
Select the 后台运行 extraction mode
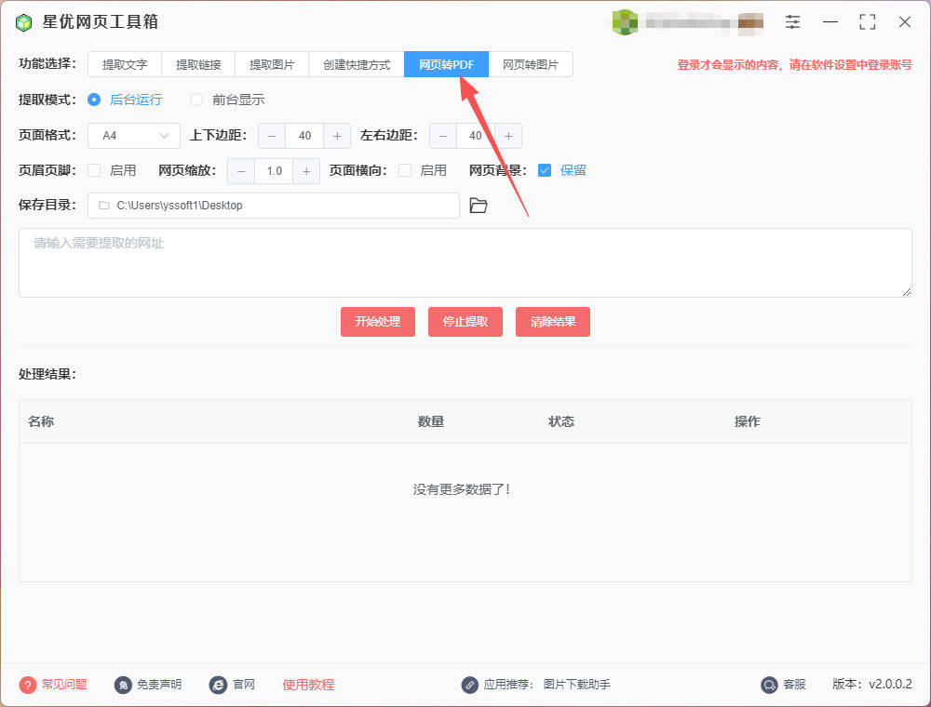[95, 100]
